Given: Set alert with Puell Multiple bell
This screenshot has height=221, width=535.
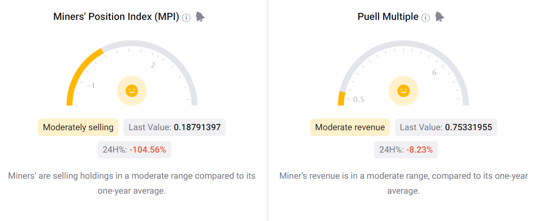Looking at the screenshot, I should coord(439,17).
